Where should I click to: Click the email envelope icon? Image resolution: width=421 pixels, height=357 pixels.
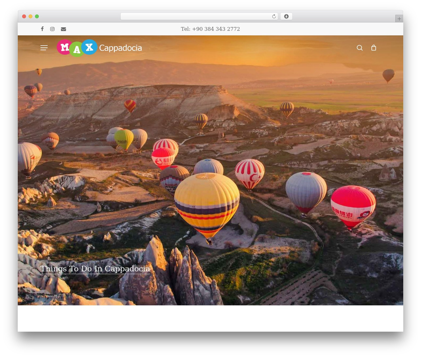(63, 29)
